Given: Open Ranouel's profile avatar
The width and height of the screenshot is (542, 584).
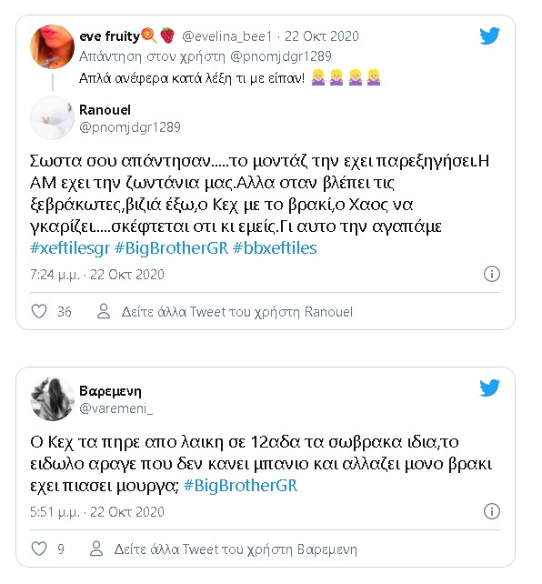Looking at the screenshot, I should click(x=52, y=118).
